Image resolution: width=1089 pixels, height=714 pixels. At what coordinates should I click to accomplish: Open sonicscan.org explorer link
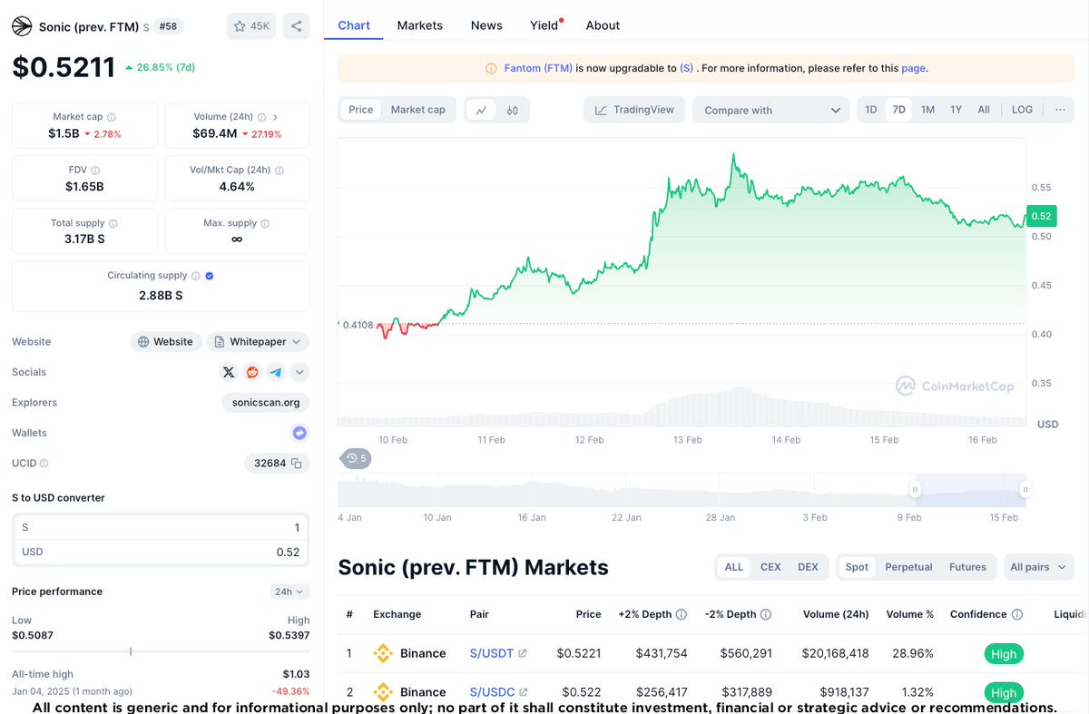pos(265,403)
